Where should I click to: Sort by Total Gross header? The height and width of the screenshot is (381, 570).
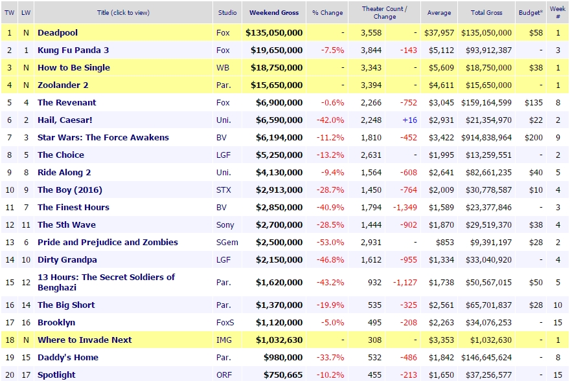pos(486,13)
